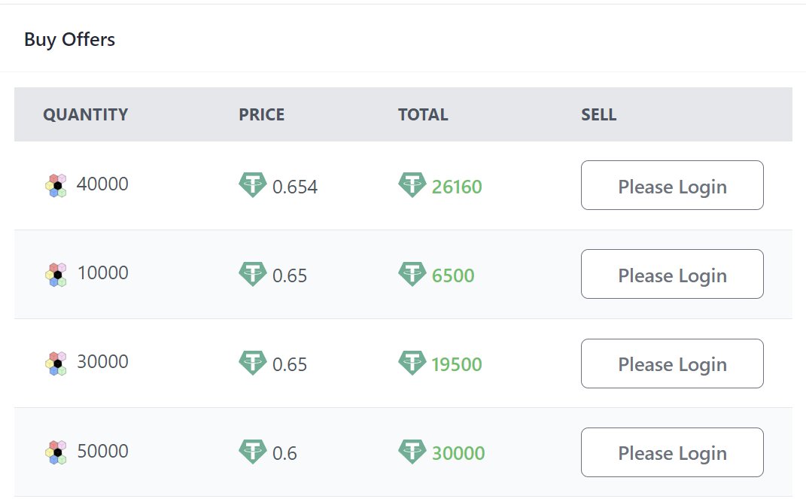Click the Tether icon next to total 19500

(x=412, y=363)
